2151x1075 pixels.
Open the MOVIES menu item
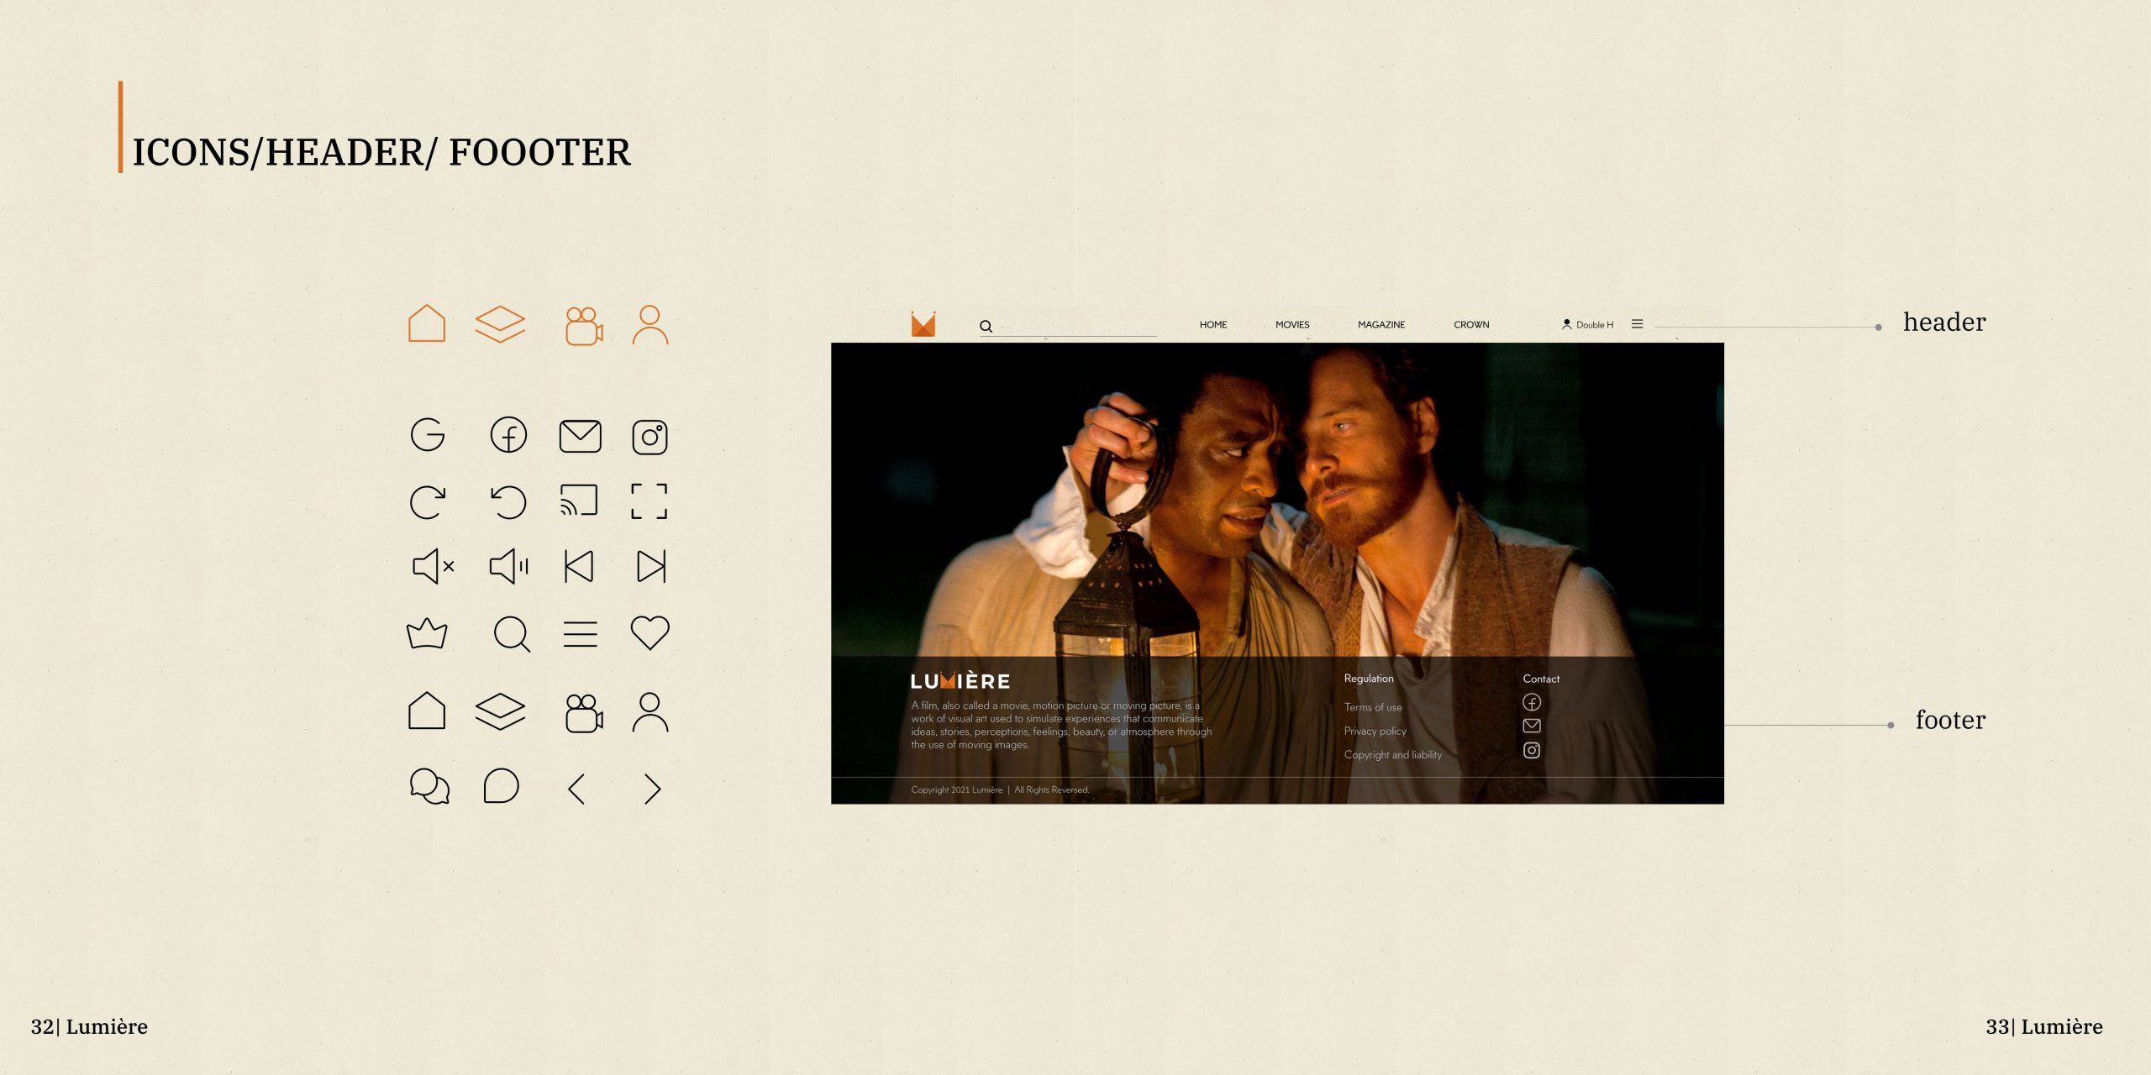click(x=1292, y=325)
